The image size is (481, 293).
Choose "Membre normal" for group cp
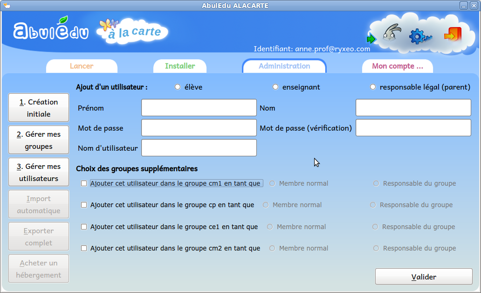pos(266,205)
